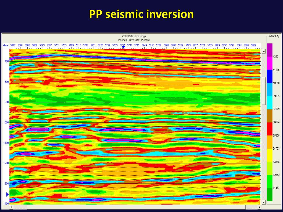Click the Xline axis label
The height and width of the screenshot is (212, 283).
(x=5, y=45)
